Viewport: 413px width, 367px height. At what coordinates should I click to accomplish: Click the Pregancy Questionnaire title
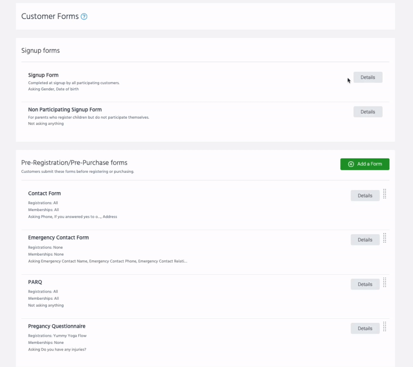click(x=57, y=326)
